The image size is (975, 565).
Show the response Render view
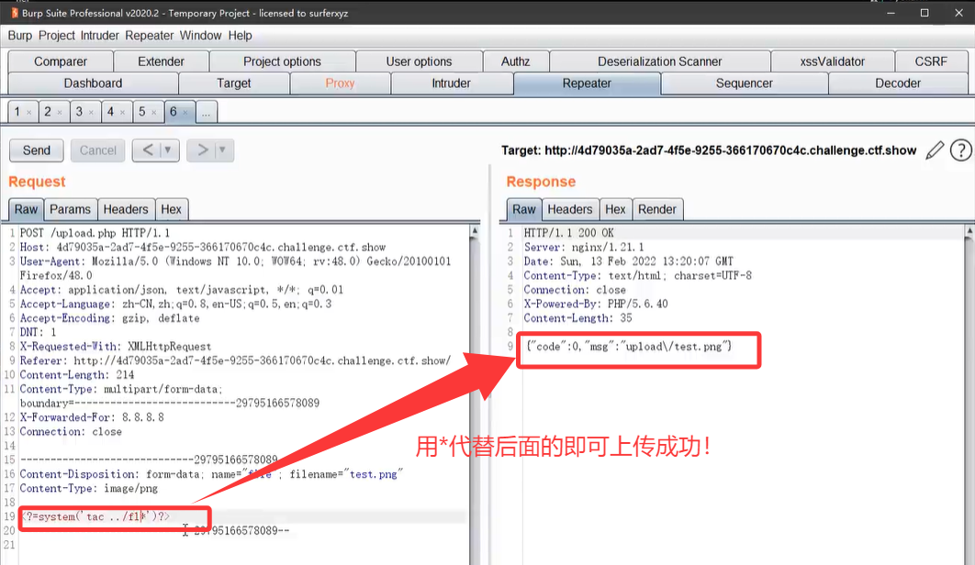click(657, 209)
